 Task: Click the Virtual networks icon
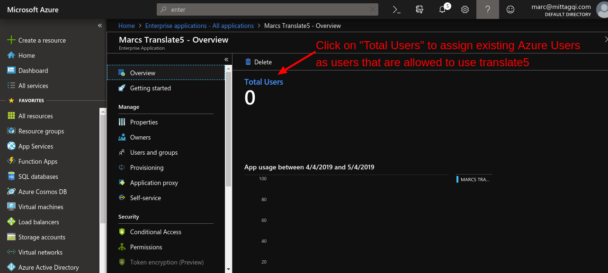[x=11, y=252]
